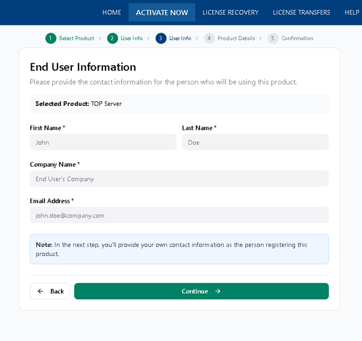Click the gray step 4 circle

209,38
